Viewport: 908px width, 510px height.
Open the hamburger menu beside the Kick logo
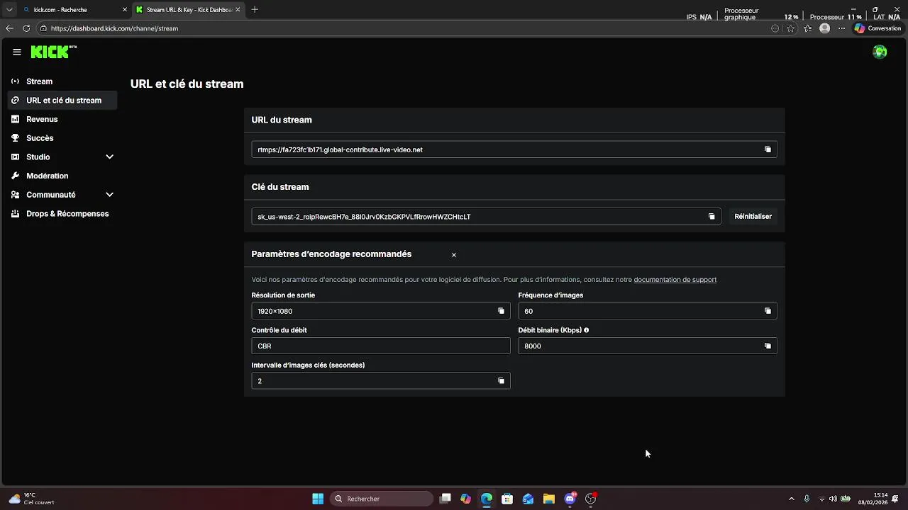(17, 52)
